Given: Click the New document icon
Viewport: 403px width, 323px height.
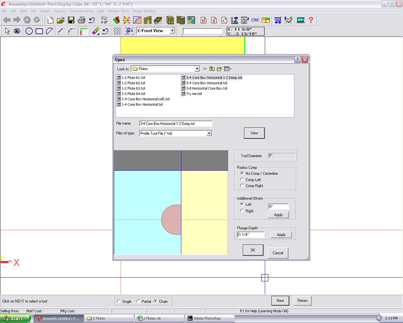Looking at the screenshot, I should pyautogui.click(x=50, y=20).
